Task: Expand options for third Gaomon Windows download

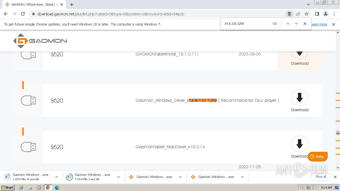Action: pos(180,177)
